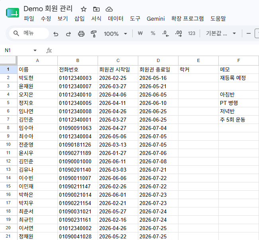Image resolution: width=259 pixels, height=240 pixels.
Task: Select column F header
Action: [x=239, y=61]
